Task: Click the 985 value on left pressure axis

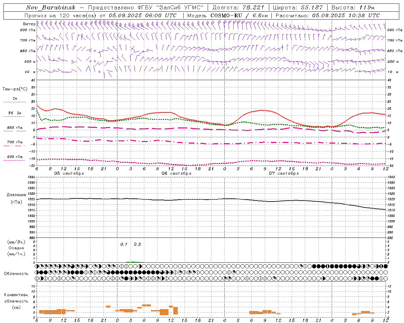Action: 32,238
